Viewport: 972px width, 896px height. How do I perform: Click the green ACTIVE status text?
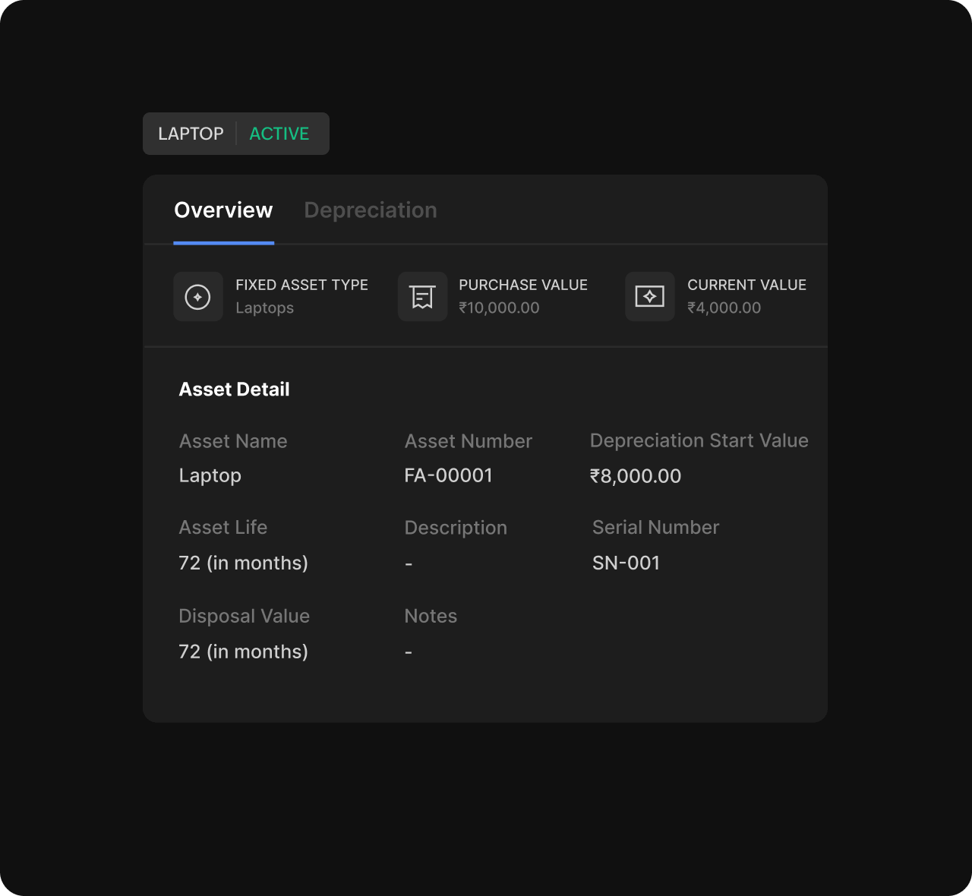pos(279,134)
